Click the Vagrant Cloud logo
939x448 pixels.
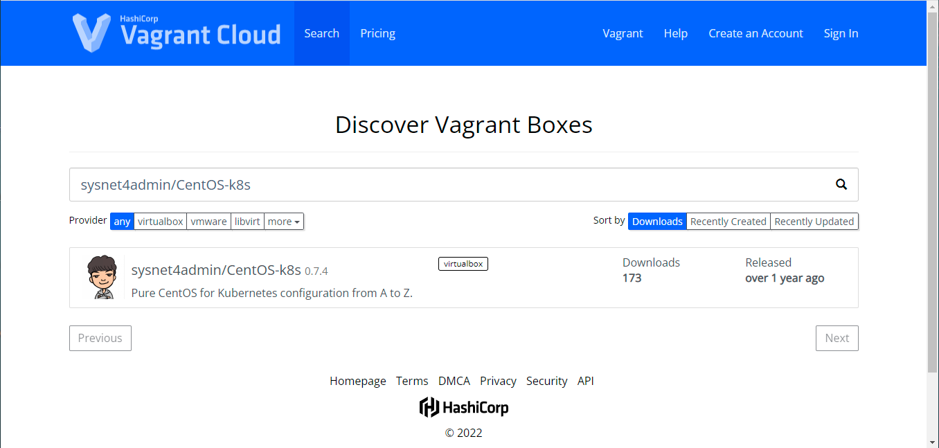pos(177,33)
